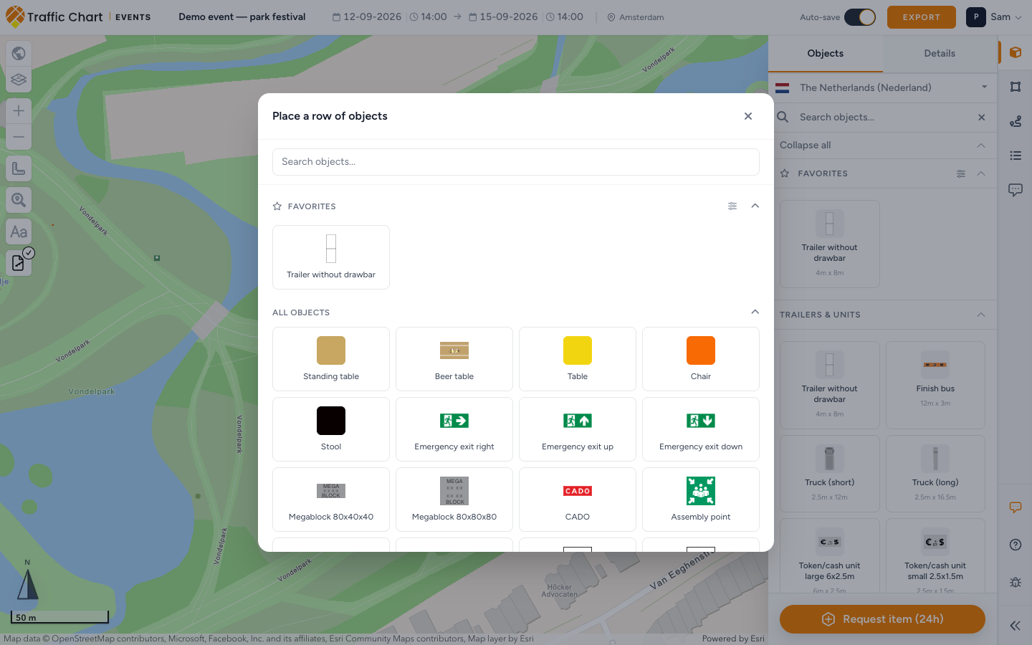Click the sidebar Search objects field
The image size is (1032, 645).
click(x=883, y=118)
